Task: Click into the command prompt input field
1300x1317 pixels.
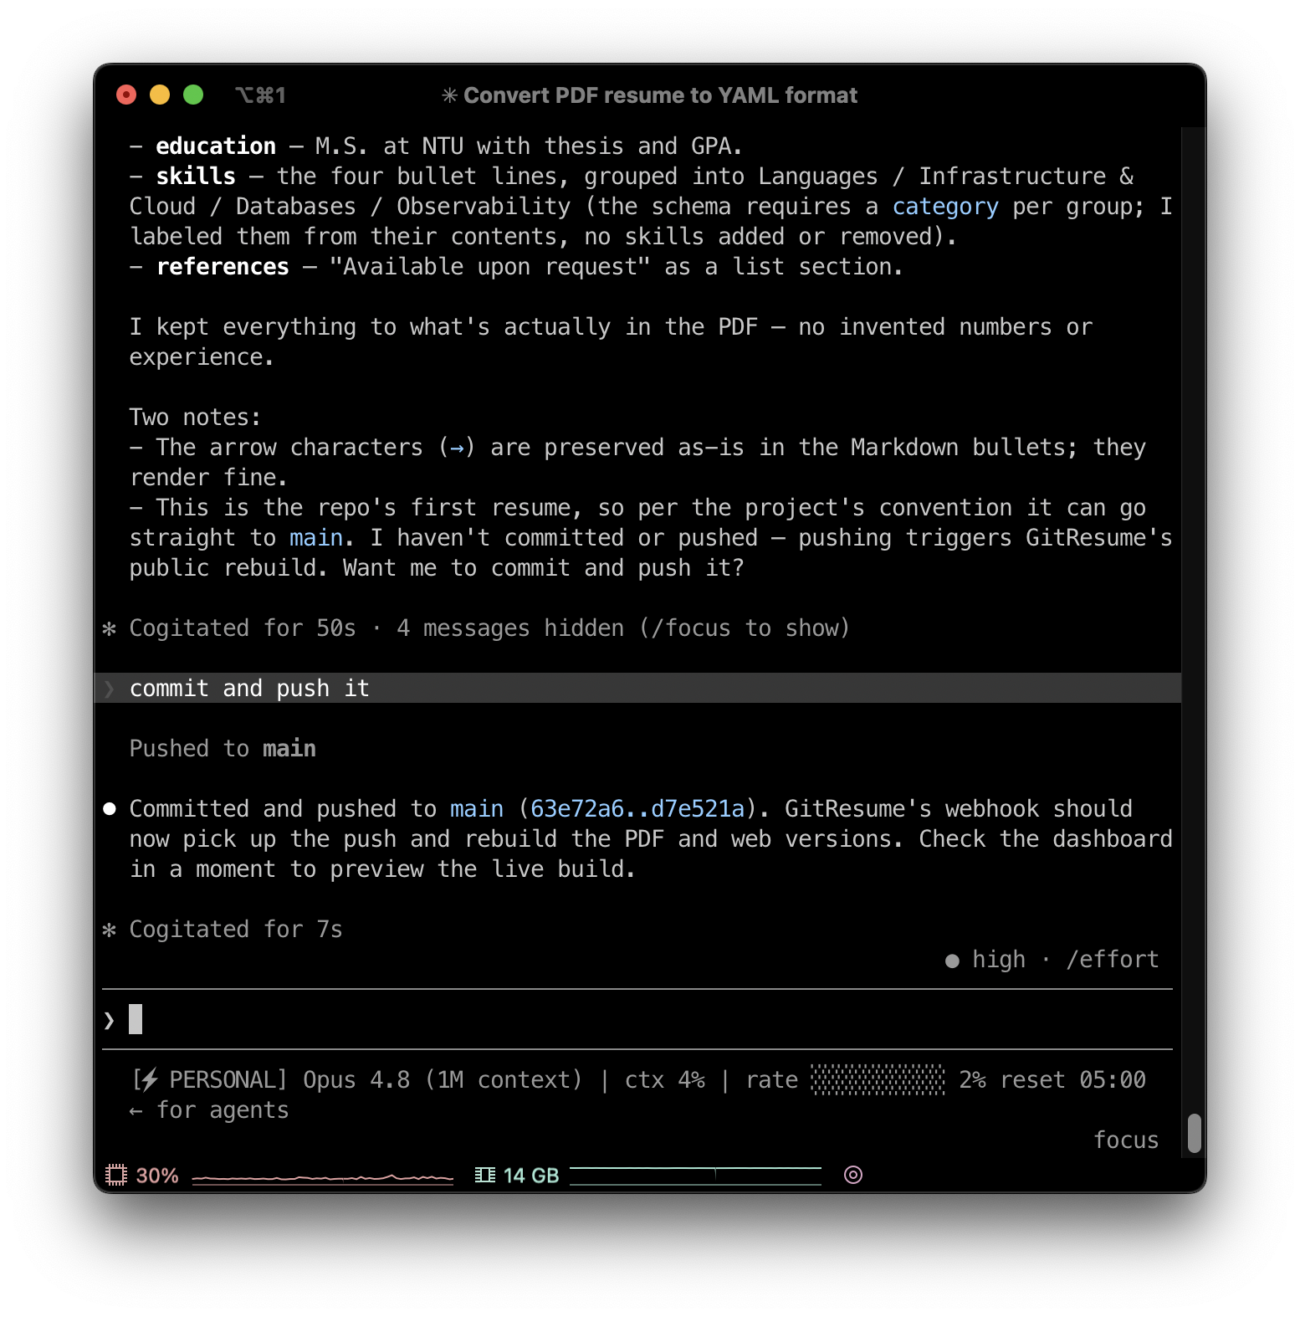Action: (637, 1019)
